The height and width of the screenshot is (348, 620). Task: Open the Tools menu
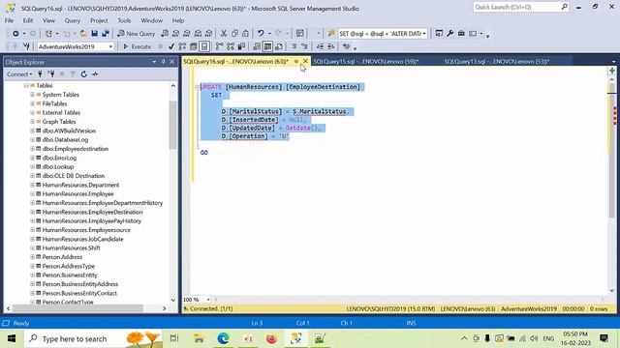124,20
